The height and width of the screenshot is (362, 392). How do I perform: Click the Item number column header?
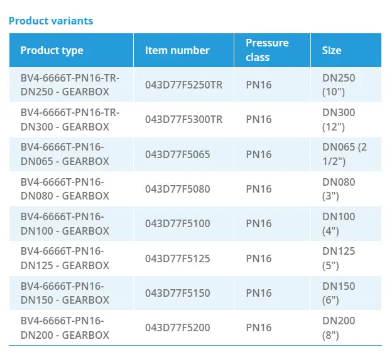pyautogui.click(x=177, y=50)
